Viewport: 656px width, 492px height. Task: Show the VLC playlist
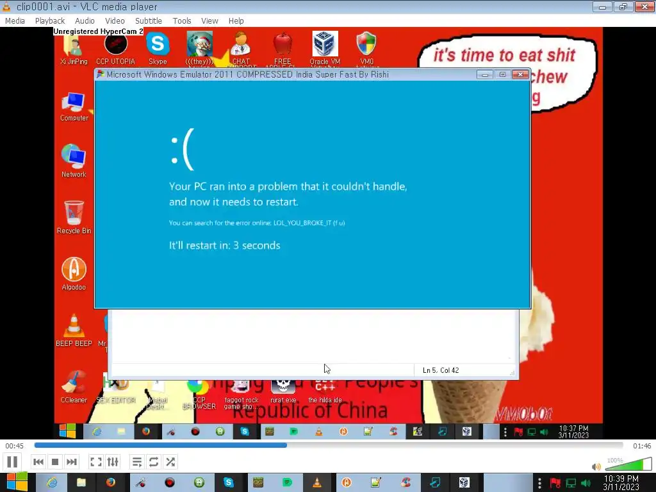(x=137, y=462)
